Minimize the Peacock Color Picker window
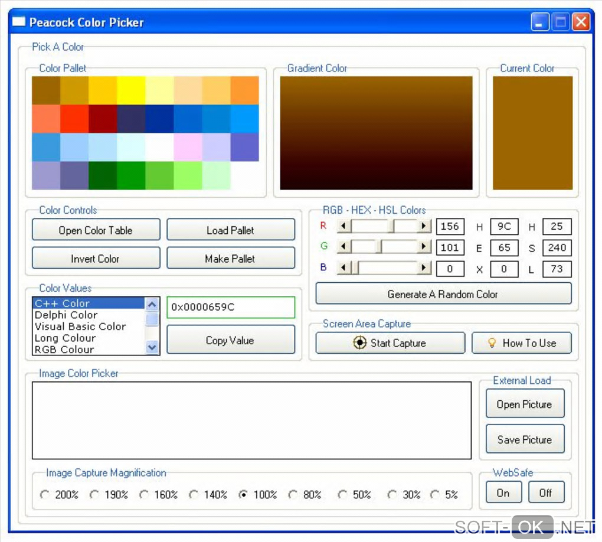Viewport: 602px width, 542px height. 539,21
